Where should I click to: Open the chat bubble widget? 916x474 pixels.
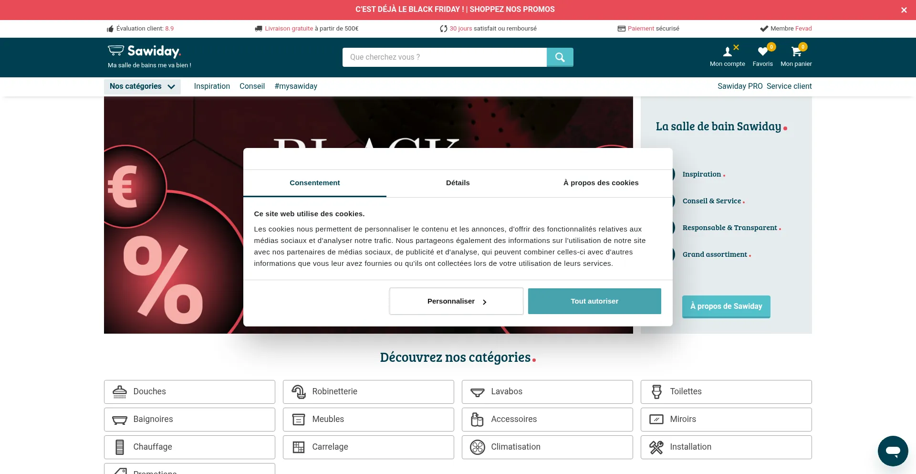[893, 451]
